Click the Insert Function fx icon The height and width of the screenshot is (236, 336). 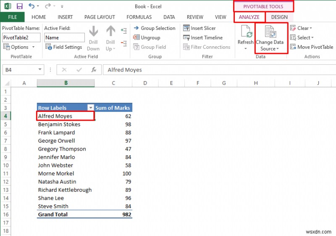point(94,70)
